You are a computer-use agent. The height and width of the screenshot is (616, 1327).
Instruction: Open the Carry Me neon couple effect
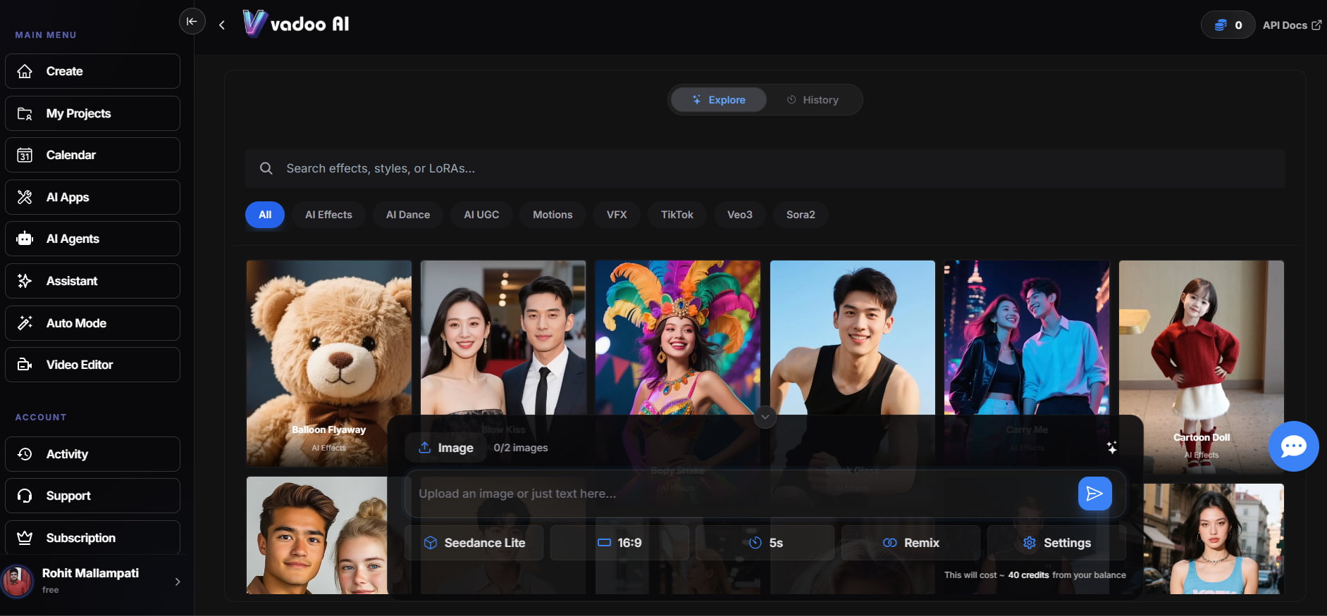(x=1027, y=338)
